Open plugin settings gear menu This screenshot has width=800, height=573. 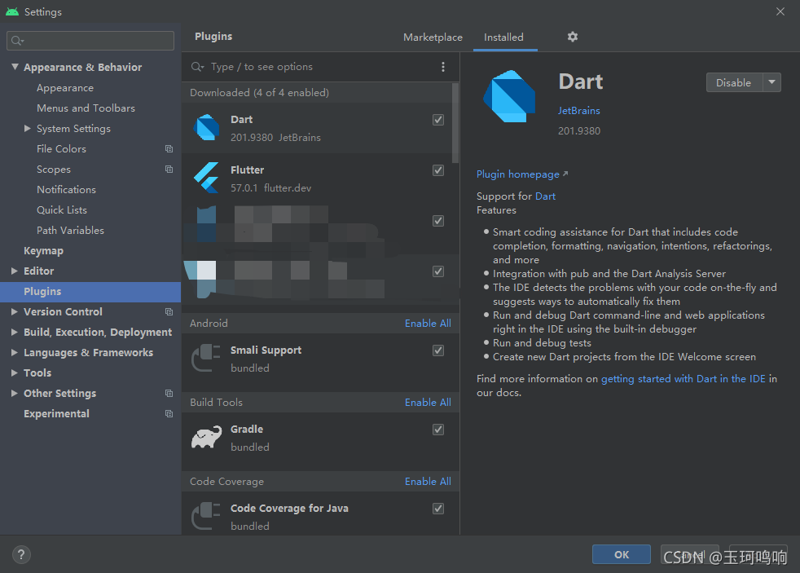click(x=573, y=37)
